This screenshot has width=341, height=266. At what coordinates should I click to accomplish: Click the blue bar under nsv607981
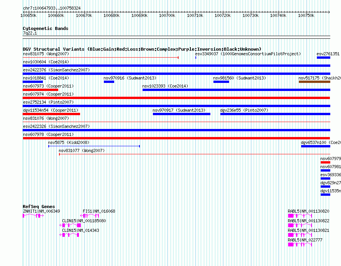click(x=325, y=170)
